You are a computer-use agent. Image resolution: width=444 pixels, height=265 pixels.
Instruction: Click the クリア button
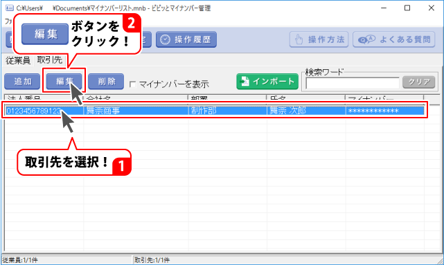[x=419, y=82]
